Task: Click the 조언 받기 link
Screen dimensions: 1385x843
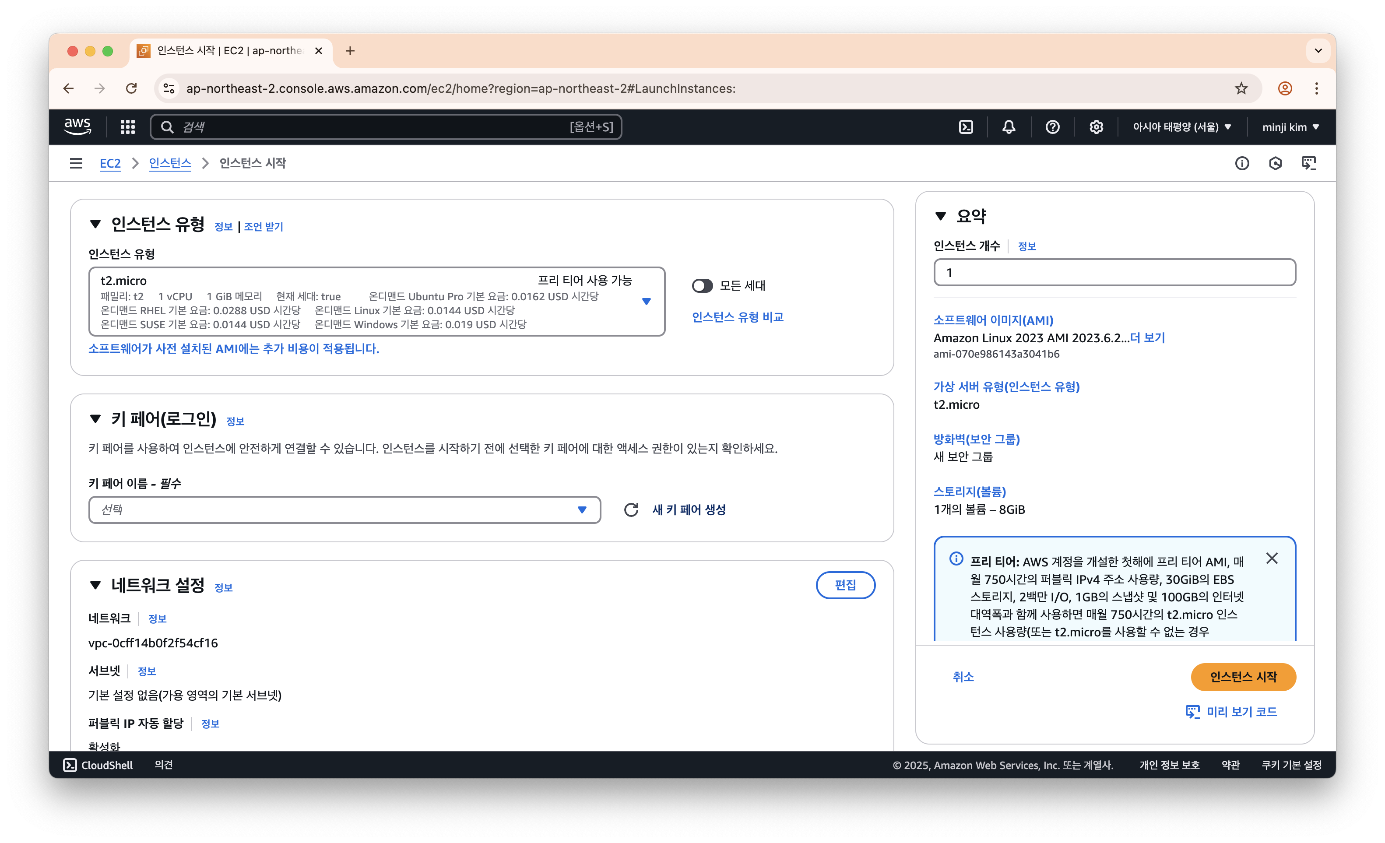Action: [x=264, y=226]
